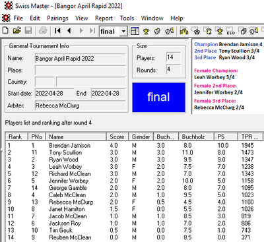Select the Brendan Jamison row
The height and width of the screenshot is (242, 264).
[x=134, y=146]
